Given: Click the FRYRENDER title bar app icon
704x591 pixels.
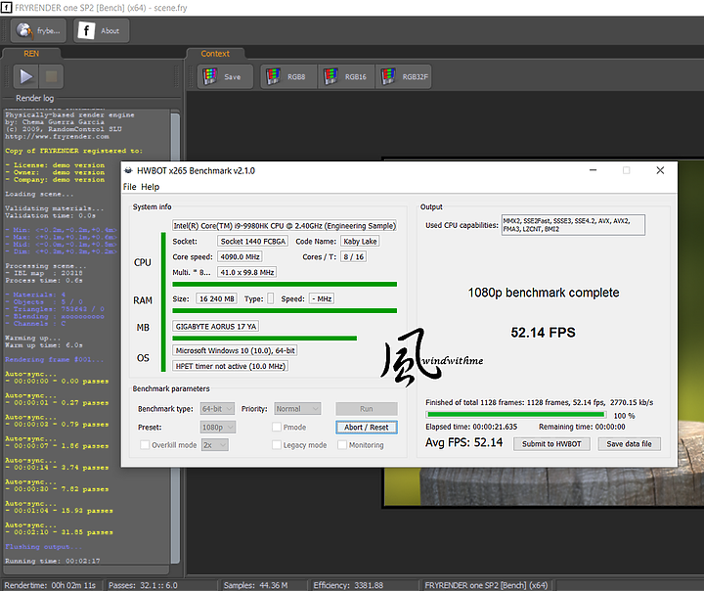Looking at the screenshot, I should click(x=6, y=8).
